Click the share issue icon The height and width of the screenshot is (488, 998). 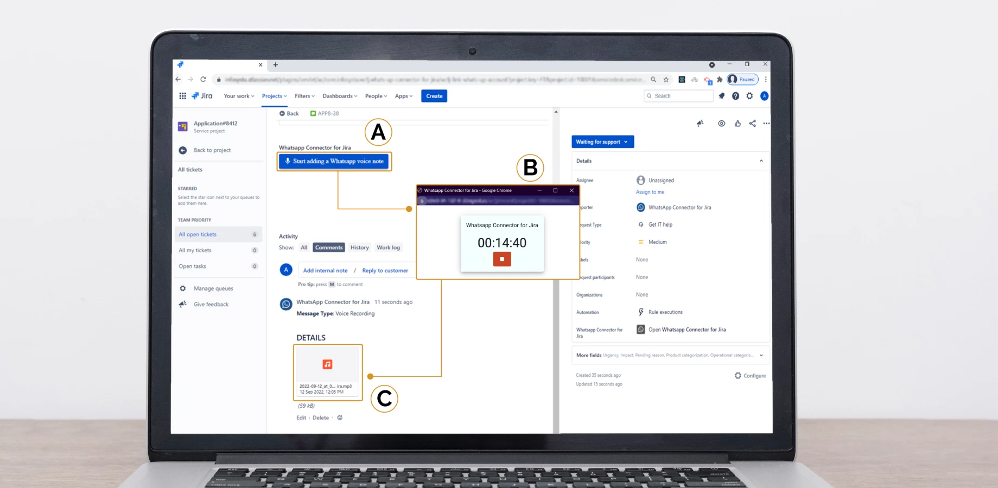(x=752, y=124)
